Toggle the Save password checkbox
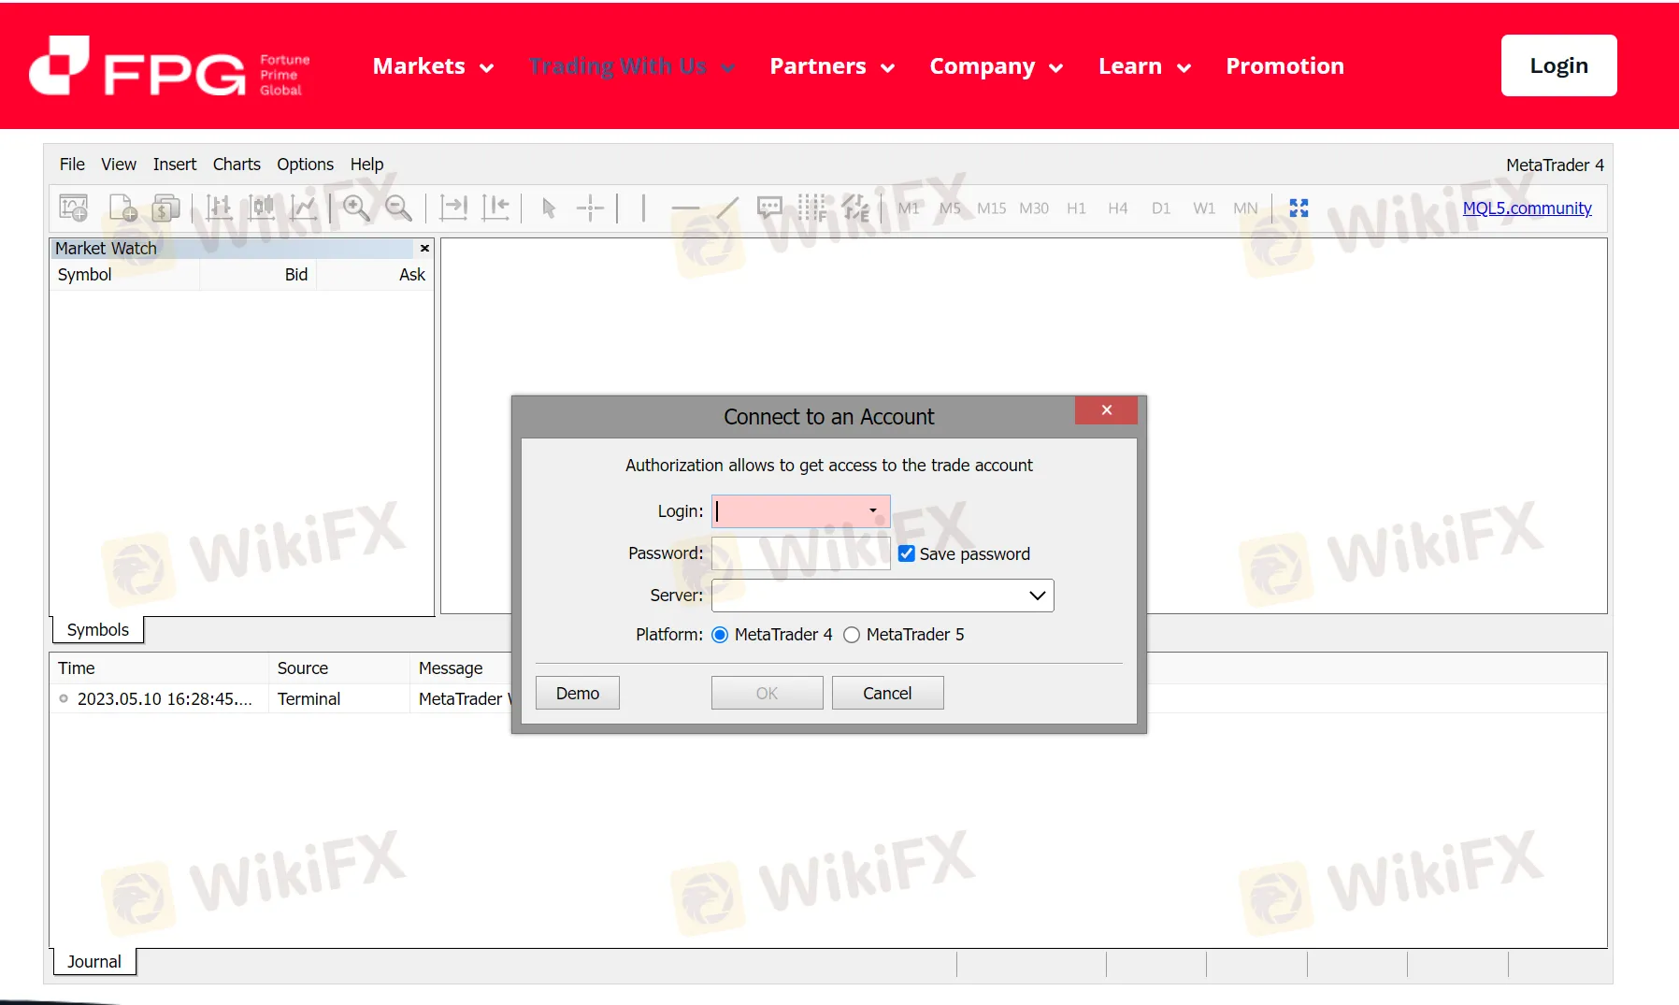The image size is (1679, 1005). click(x=907, y=553)
